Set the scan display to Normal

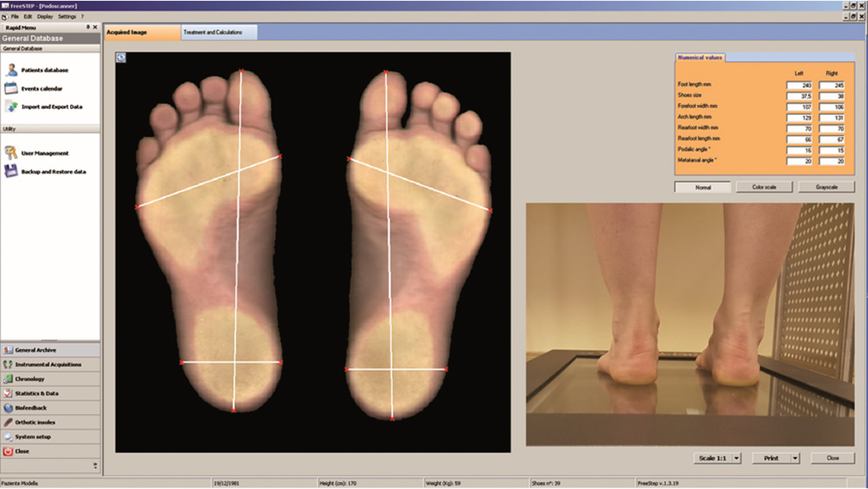(x=702, y=187)
